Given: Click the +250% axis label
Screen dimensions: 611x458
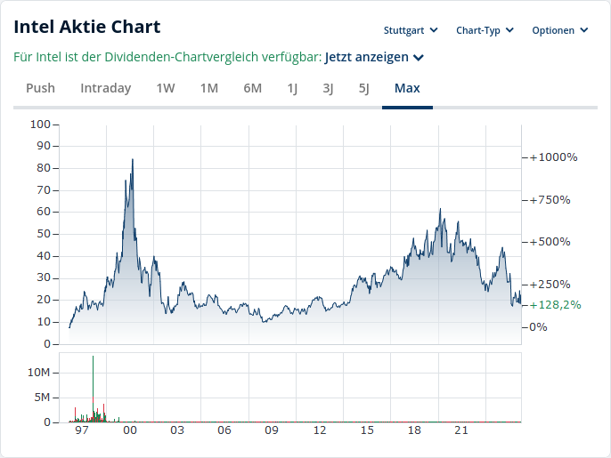Looking at the screenshot, I should (550, 285).
